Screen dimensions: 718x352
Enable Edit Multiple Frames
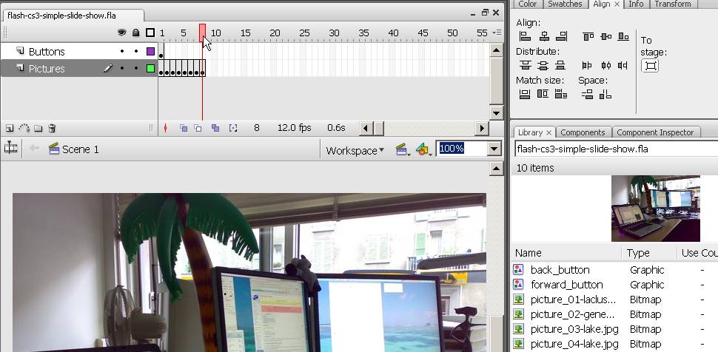point(215,128)
